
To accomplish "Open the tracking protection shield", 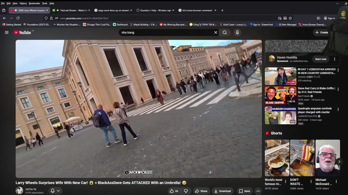I will click(46, 18).
